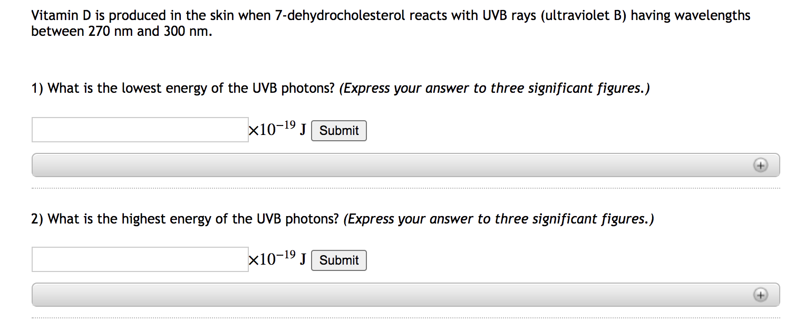Click the ×10⁻¹⁹ J unit label for question 1
Screen dimensions: 795x330
point(278,129)
